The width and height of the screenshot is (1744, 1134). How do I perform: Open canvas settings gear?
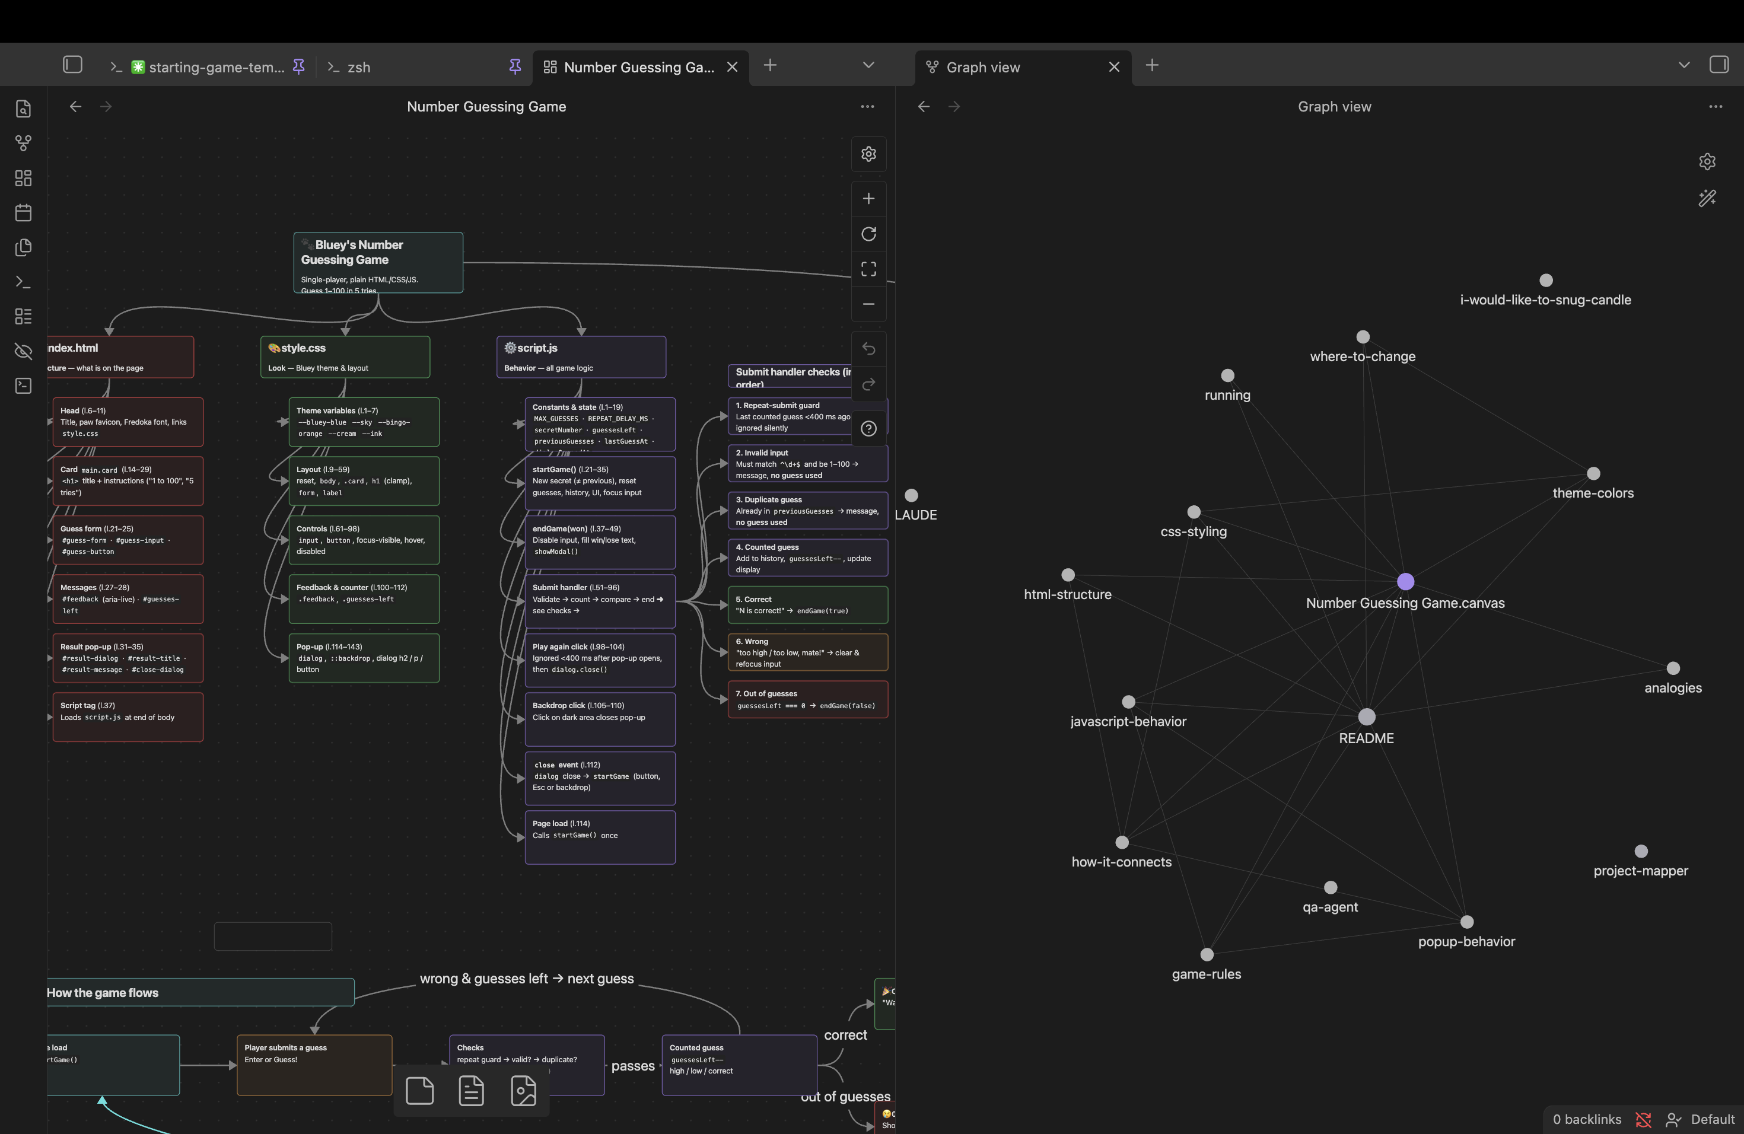pos(868,154)
